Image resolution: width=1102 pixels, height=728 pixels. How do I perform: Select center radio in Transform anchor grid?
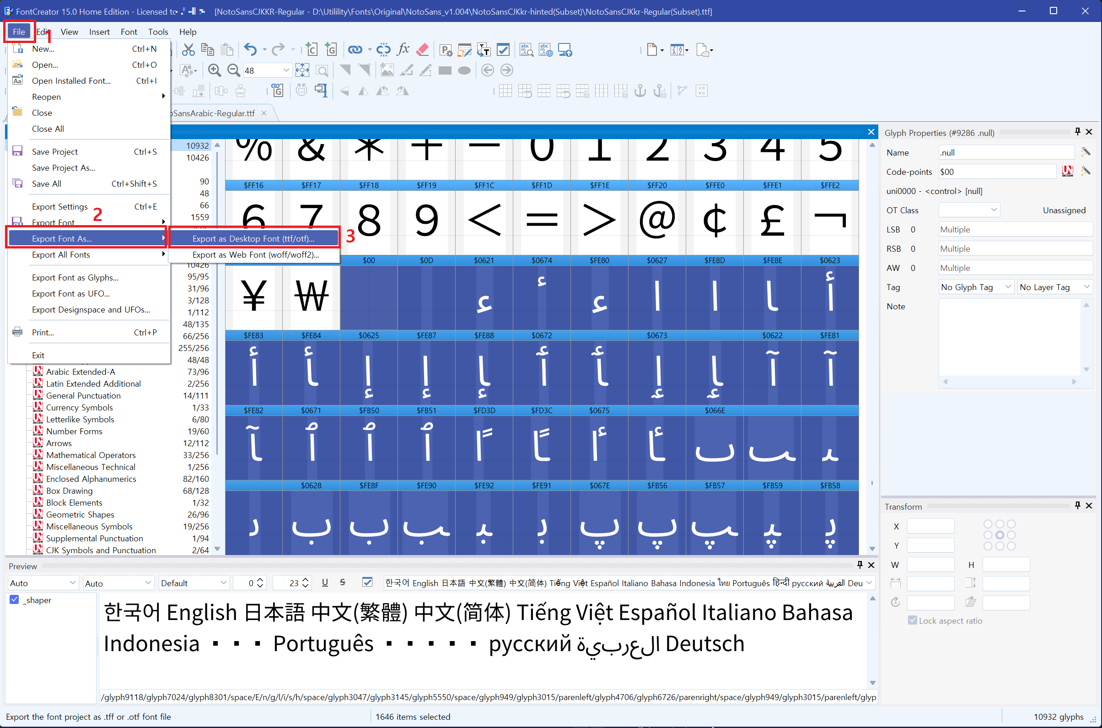1000,535
